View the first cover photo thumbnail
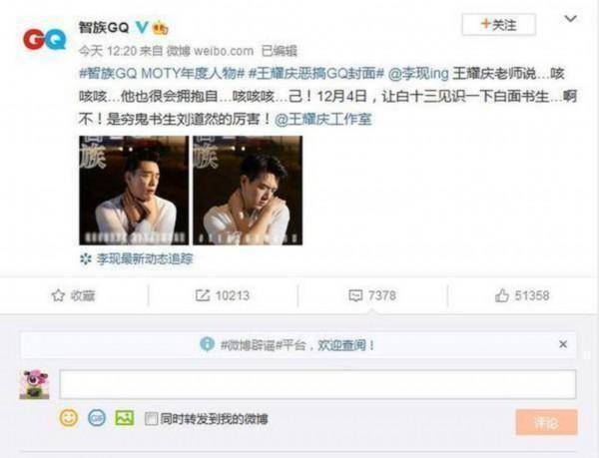The height and width of the screenshot is (458, 599). click(134, 190)
